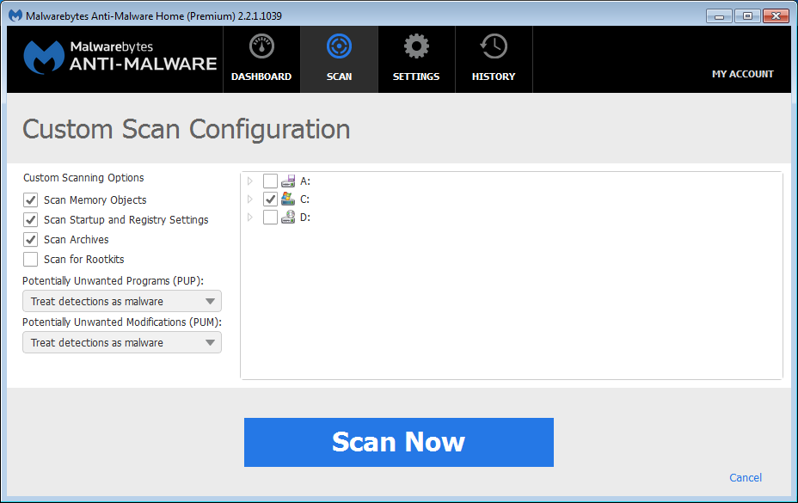Click the D: disc drive icon

pyautogui.click(x=288, y=218)
